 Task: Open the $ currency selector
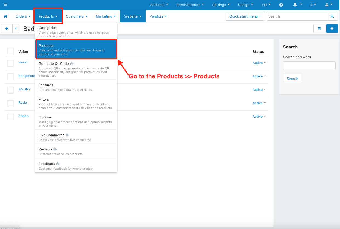(x=313, y=5)
